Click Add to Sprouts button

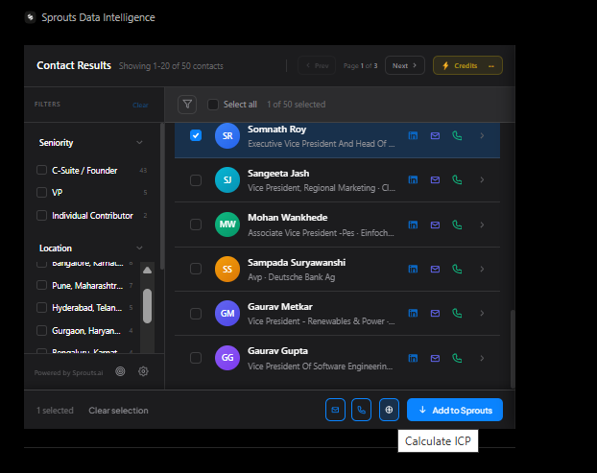pyautogui.click(x=455, y=410)
